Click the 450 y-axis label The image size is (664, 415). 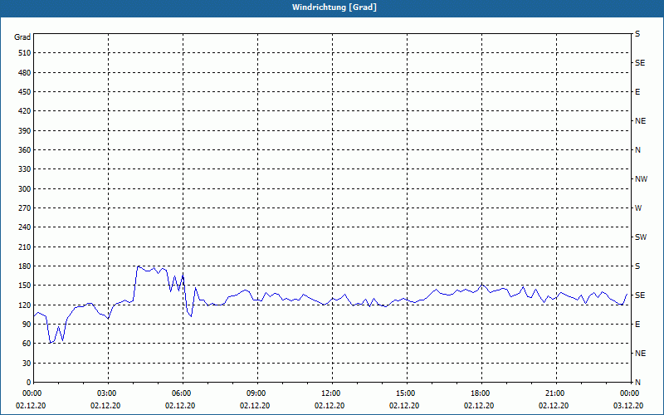[25, 92]
